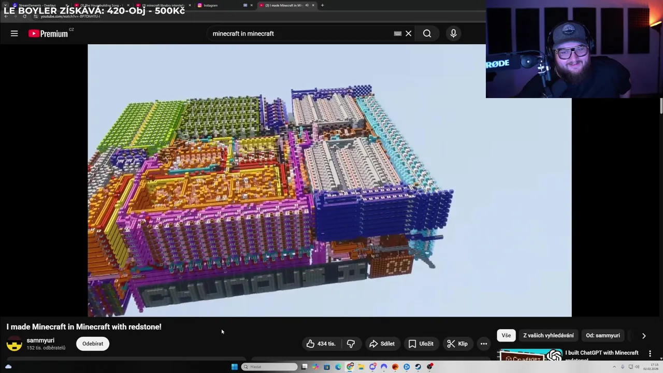
Task: Select the Vše filter chip
Action: [506, 335]
